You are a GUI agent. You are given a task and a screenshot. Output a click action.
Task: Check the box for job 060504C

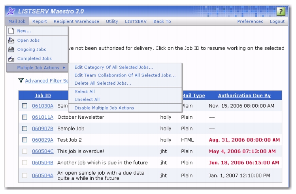click(x=25, y=151)
